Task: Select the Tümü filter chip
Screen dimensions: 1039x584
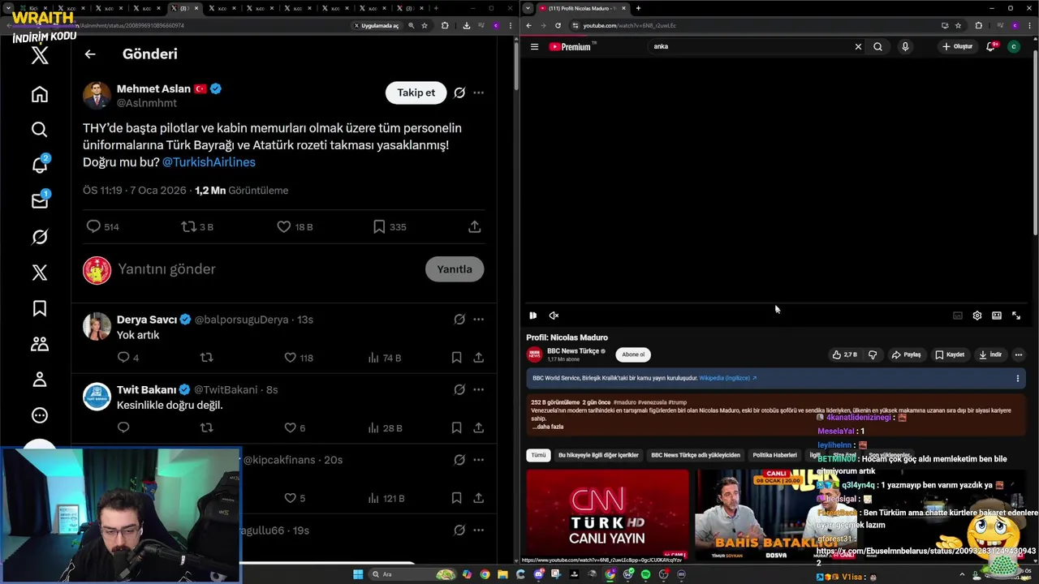Action: click(538, 455)
